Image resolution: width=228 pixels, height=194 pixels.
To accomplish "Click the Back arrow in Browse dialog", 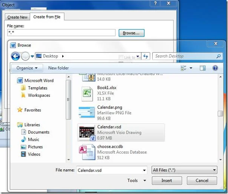I will [15, 56].
